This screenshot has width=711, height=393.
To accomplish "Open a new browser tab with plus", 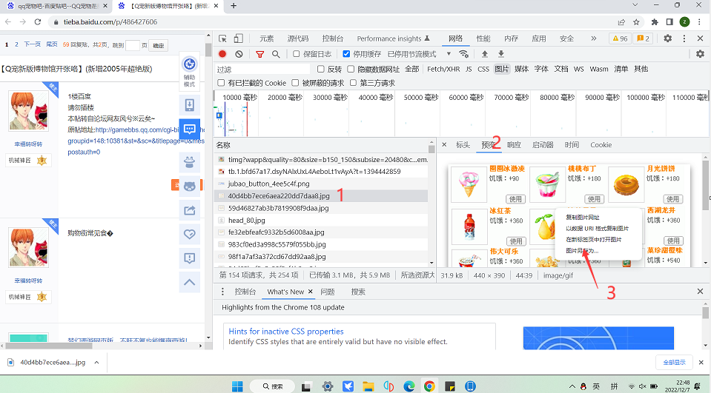I will coord(234,6).
